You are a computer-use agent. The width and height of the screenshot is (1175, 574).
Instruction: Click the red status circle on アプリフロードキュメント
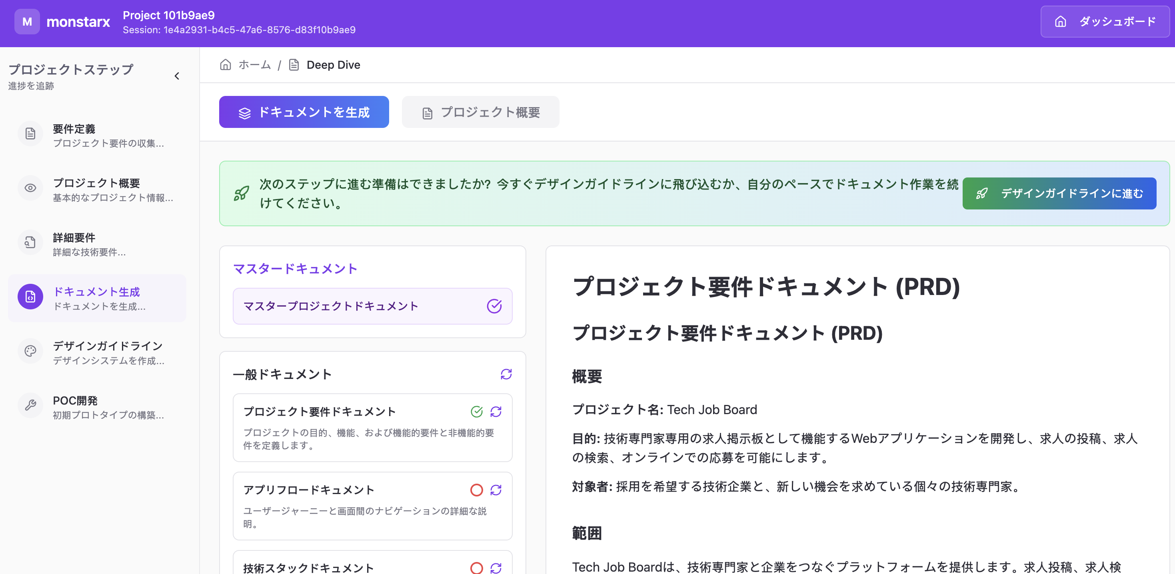pos(476,490)
